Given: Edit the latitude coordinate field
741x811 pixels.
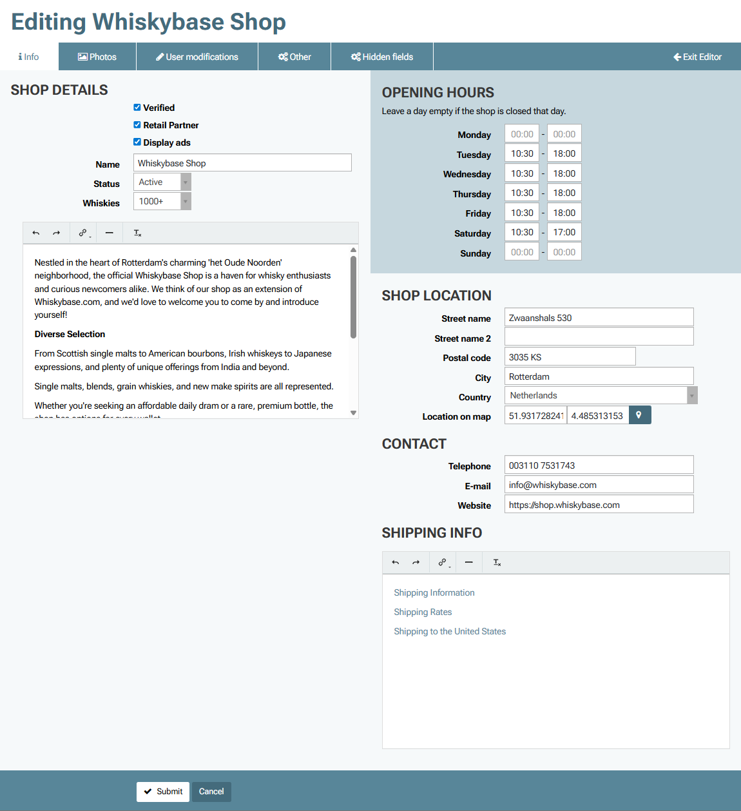Looking at the screenshot, I should pos(535,415).
